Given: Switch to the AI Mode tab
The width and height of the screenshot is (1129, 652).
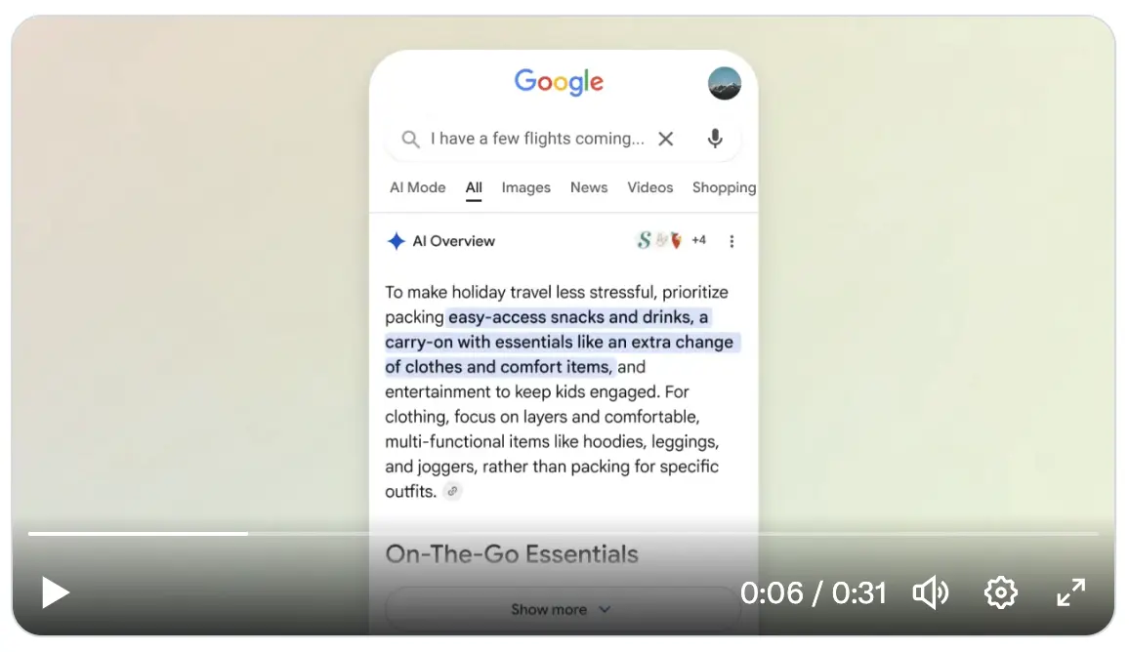Looking at the screenshot, I should pyautogui.click(x=418, y=187).
